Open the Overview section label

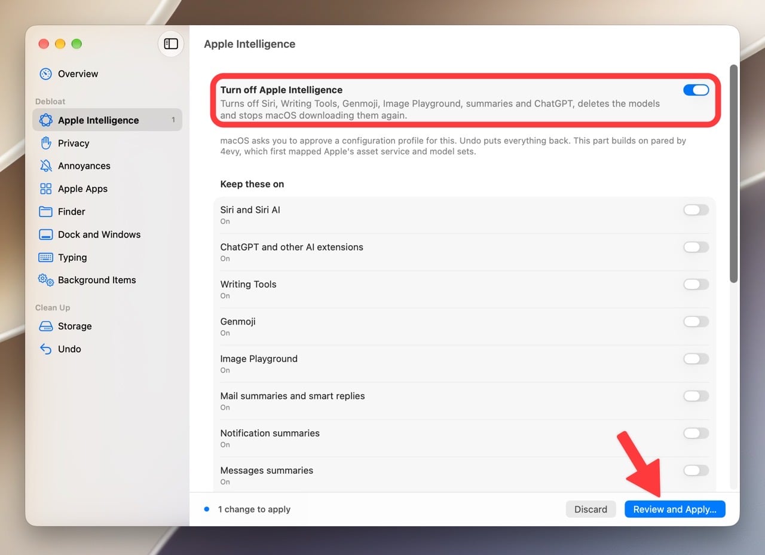(x=78, y=74)
